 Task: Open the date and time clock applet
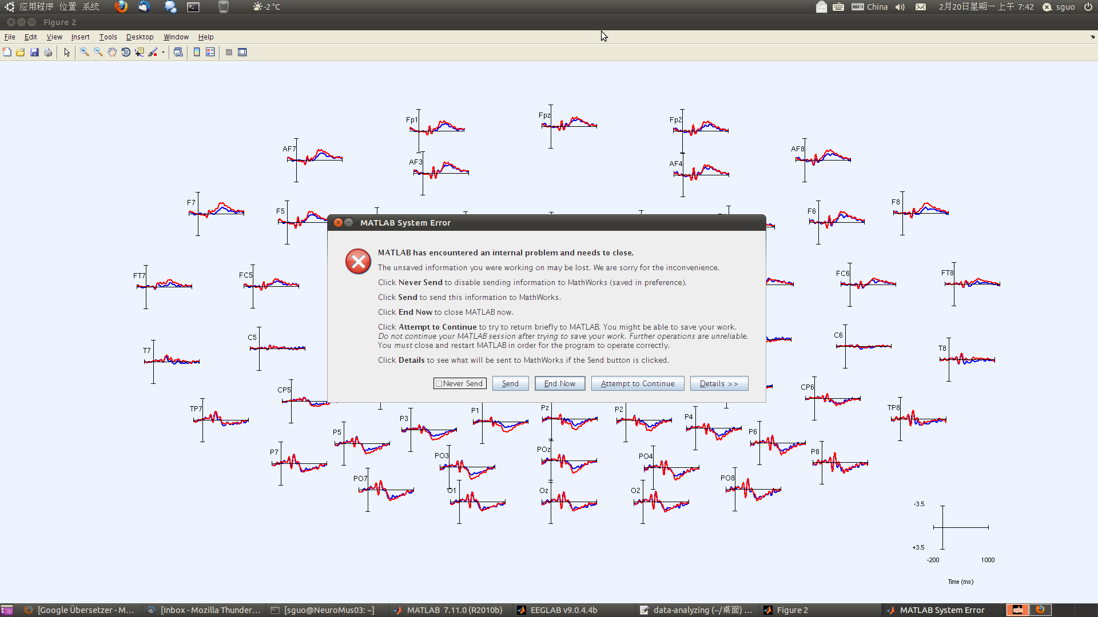click(x=986, y=7)
